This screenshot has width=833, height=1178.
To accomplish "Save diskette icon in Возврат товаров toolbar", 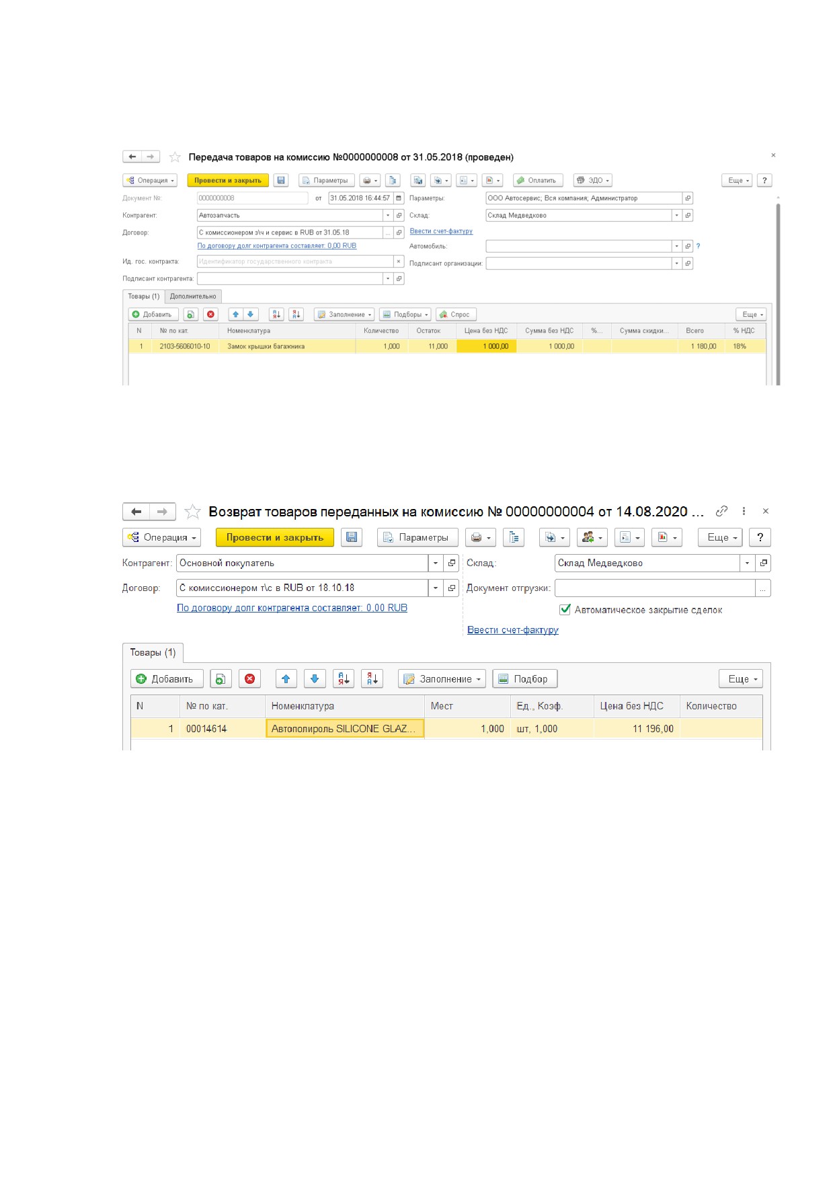I will 351,537.
